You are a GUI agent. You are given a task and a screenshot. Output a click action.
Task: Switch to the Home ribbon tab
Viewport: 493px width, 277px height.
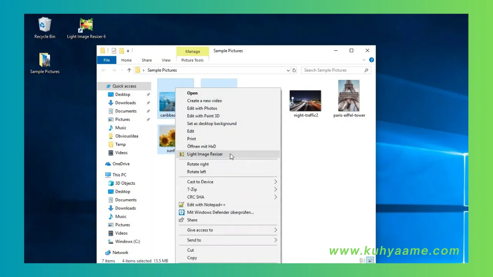click(x=126, y=60)
